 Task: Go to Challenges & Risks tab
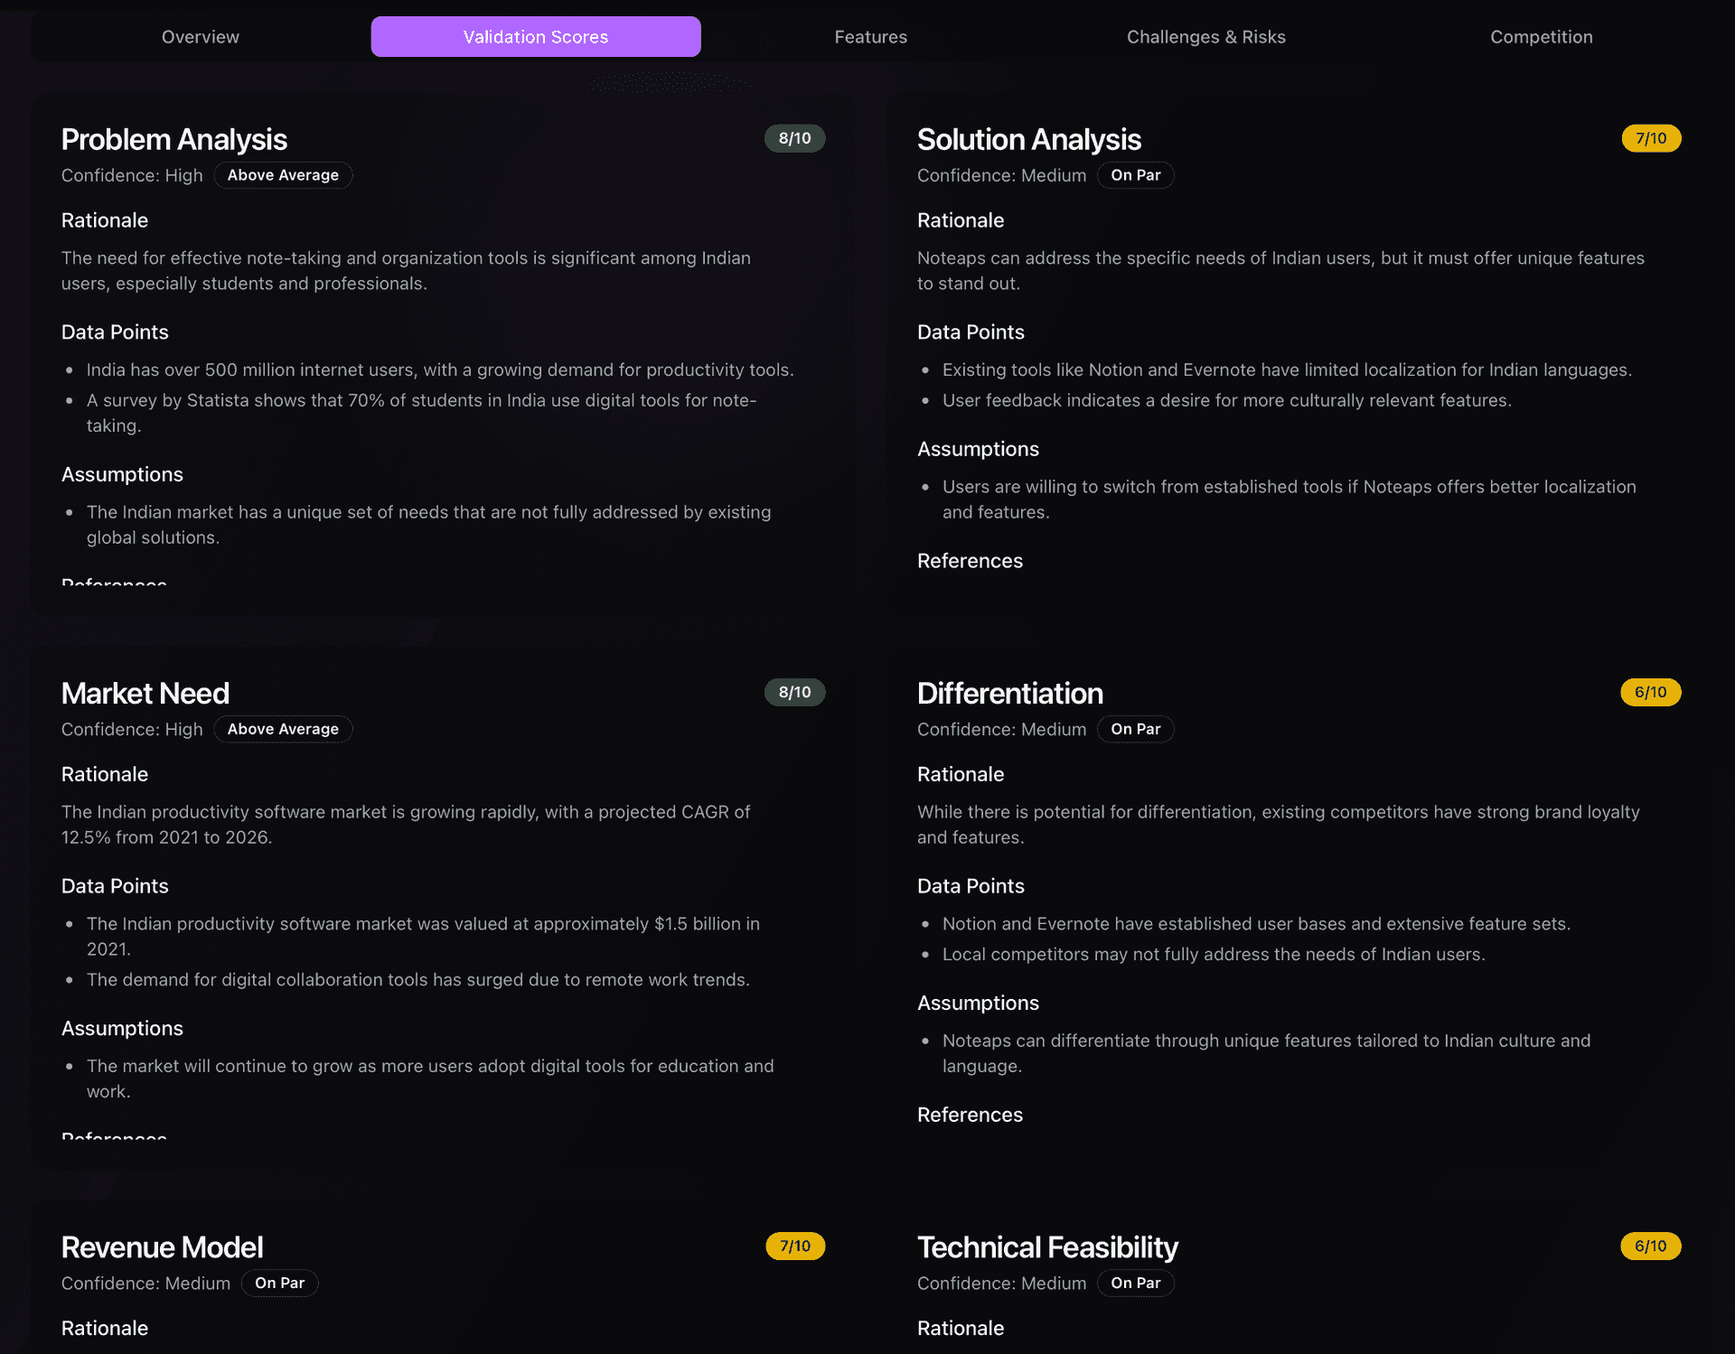1206,37
